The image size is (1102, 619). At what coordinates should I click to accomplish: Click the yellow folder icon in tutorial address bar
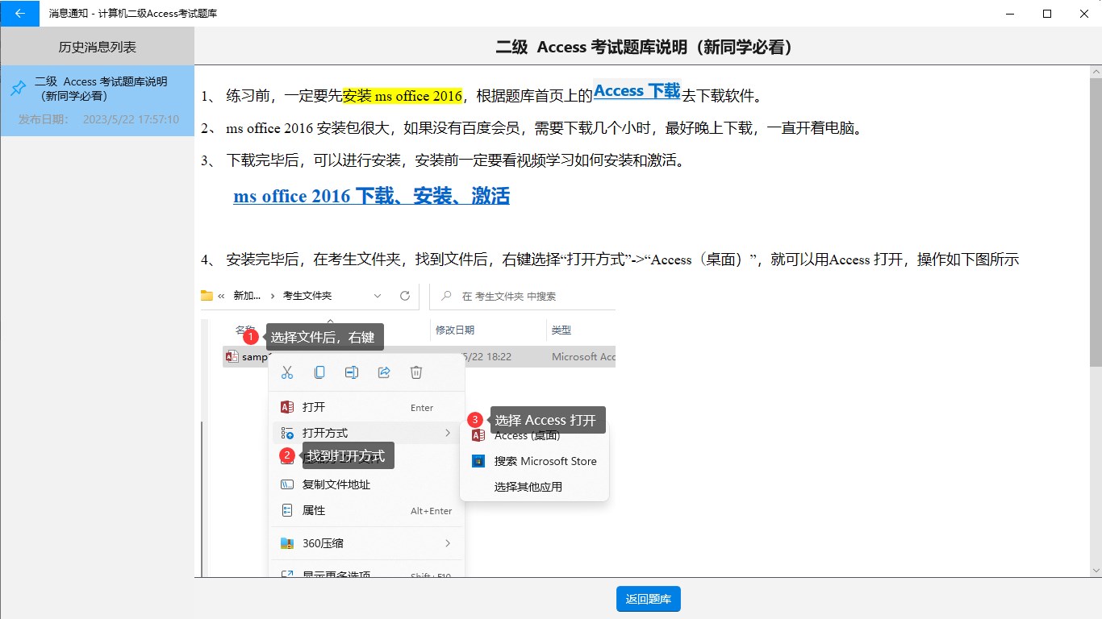(x=207, y=295)
